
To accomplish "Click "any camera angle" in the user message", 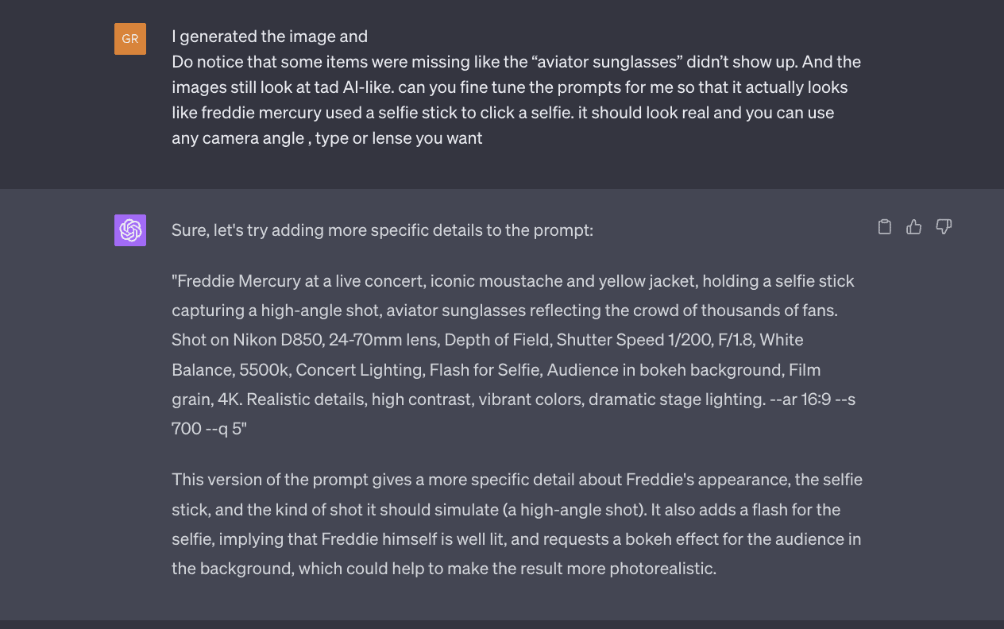I will pos(237,138).
